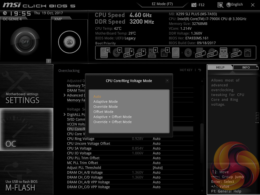
Task: Expand the DigitALL Po... submenu arrow
Action: click(x=64, y=115)
